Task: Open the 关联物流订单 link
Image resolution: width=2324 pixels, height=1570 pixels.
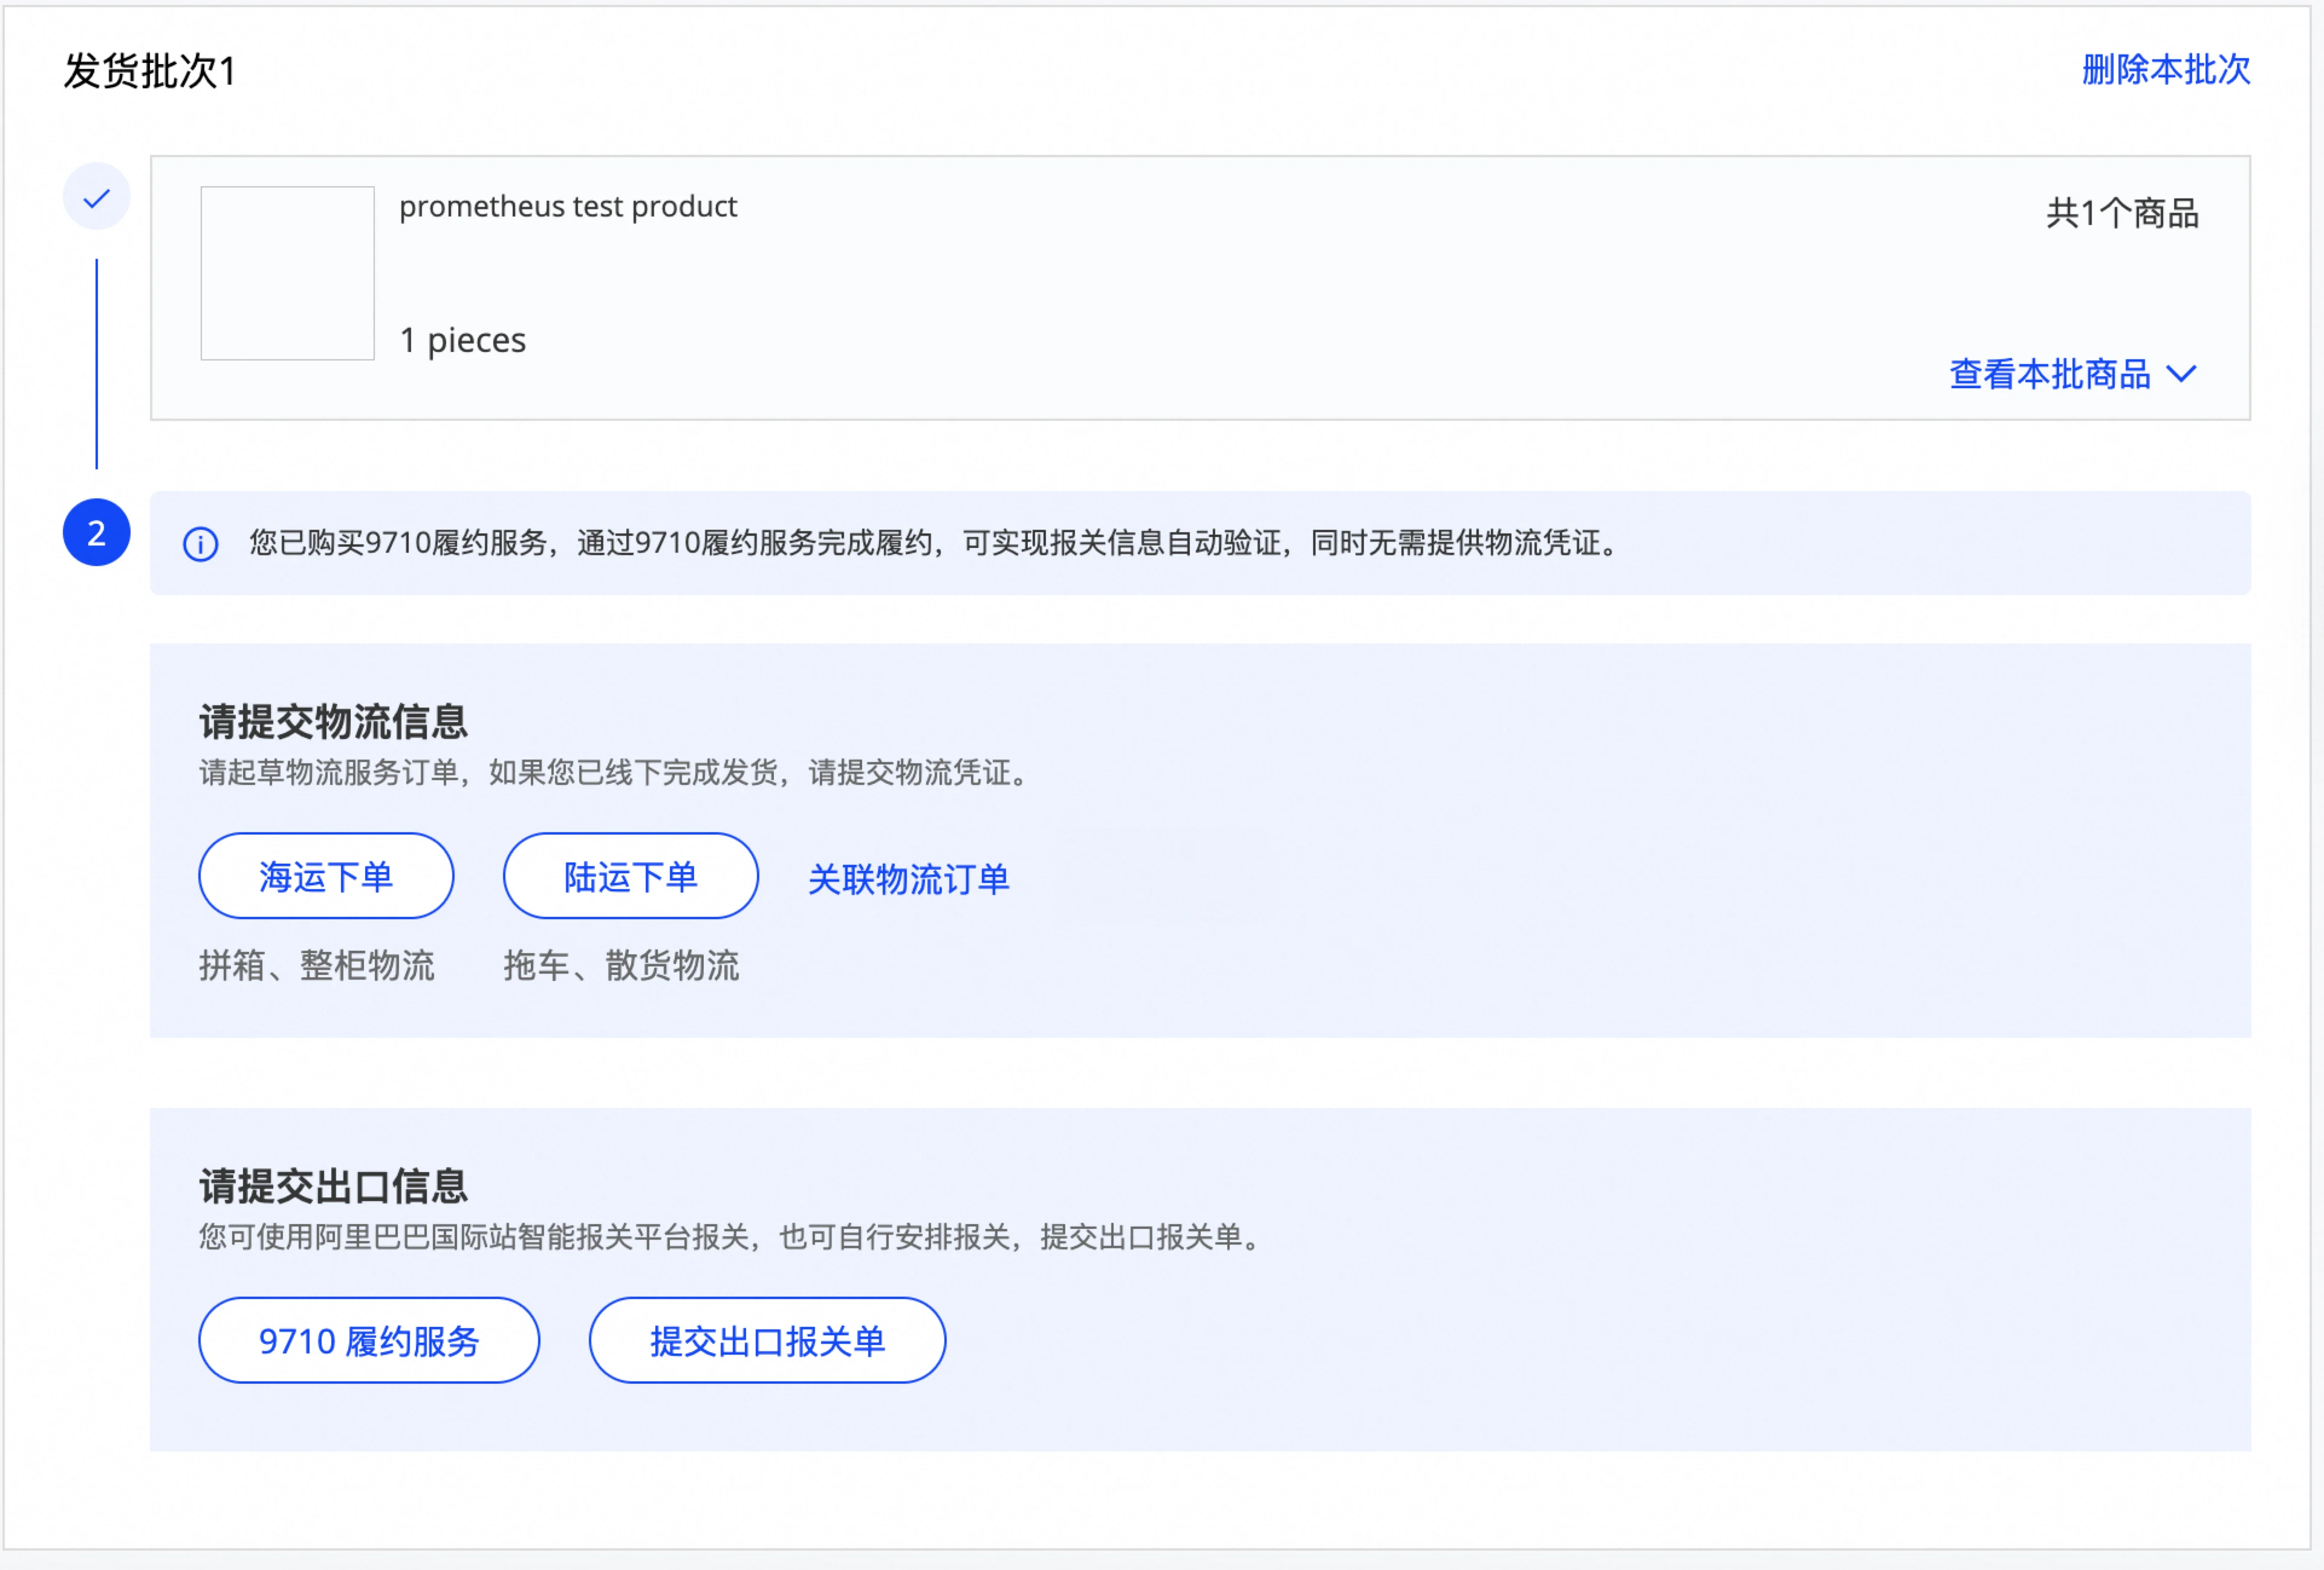Action: pyautogui.click(x=908, y=879)
